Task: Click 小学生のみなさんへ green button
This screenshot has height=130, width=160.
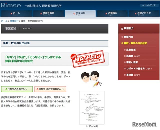Action: (x=17, y=89)
